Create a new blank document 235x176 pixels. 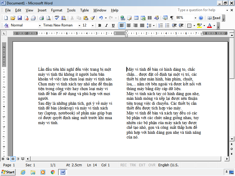click(x=6, y=18)
